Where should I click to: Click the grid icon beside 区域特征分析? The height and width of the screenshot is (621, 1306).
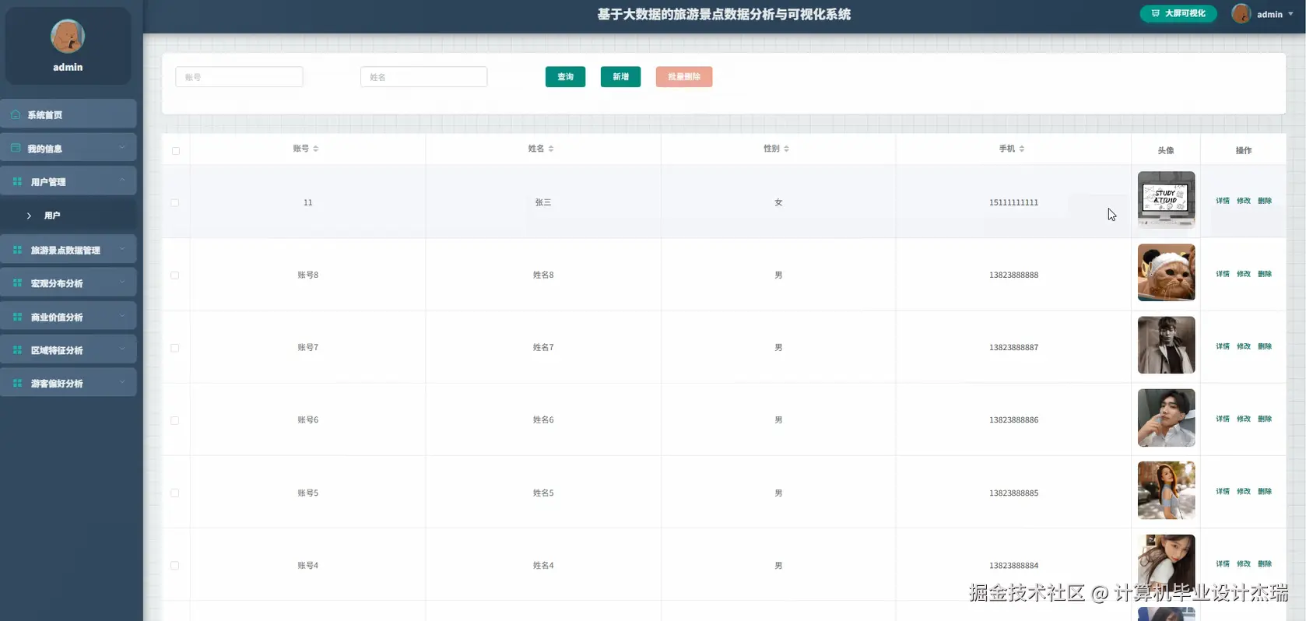click(17, 350)
